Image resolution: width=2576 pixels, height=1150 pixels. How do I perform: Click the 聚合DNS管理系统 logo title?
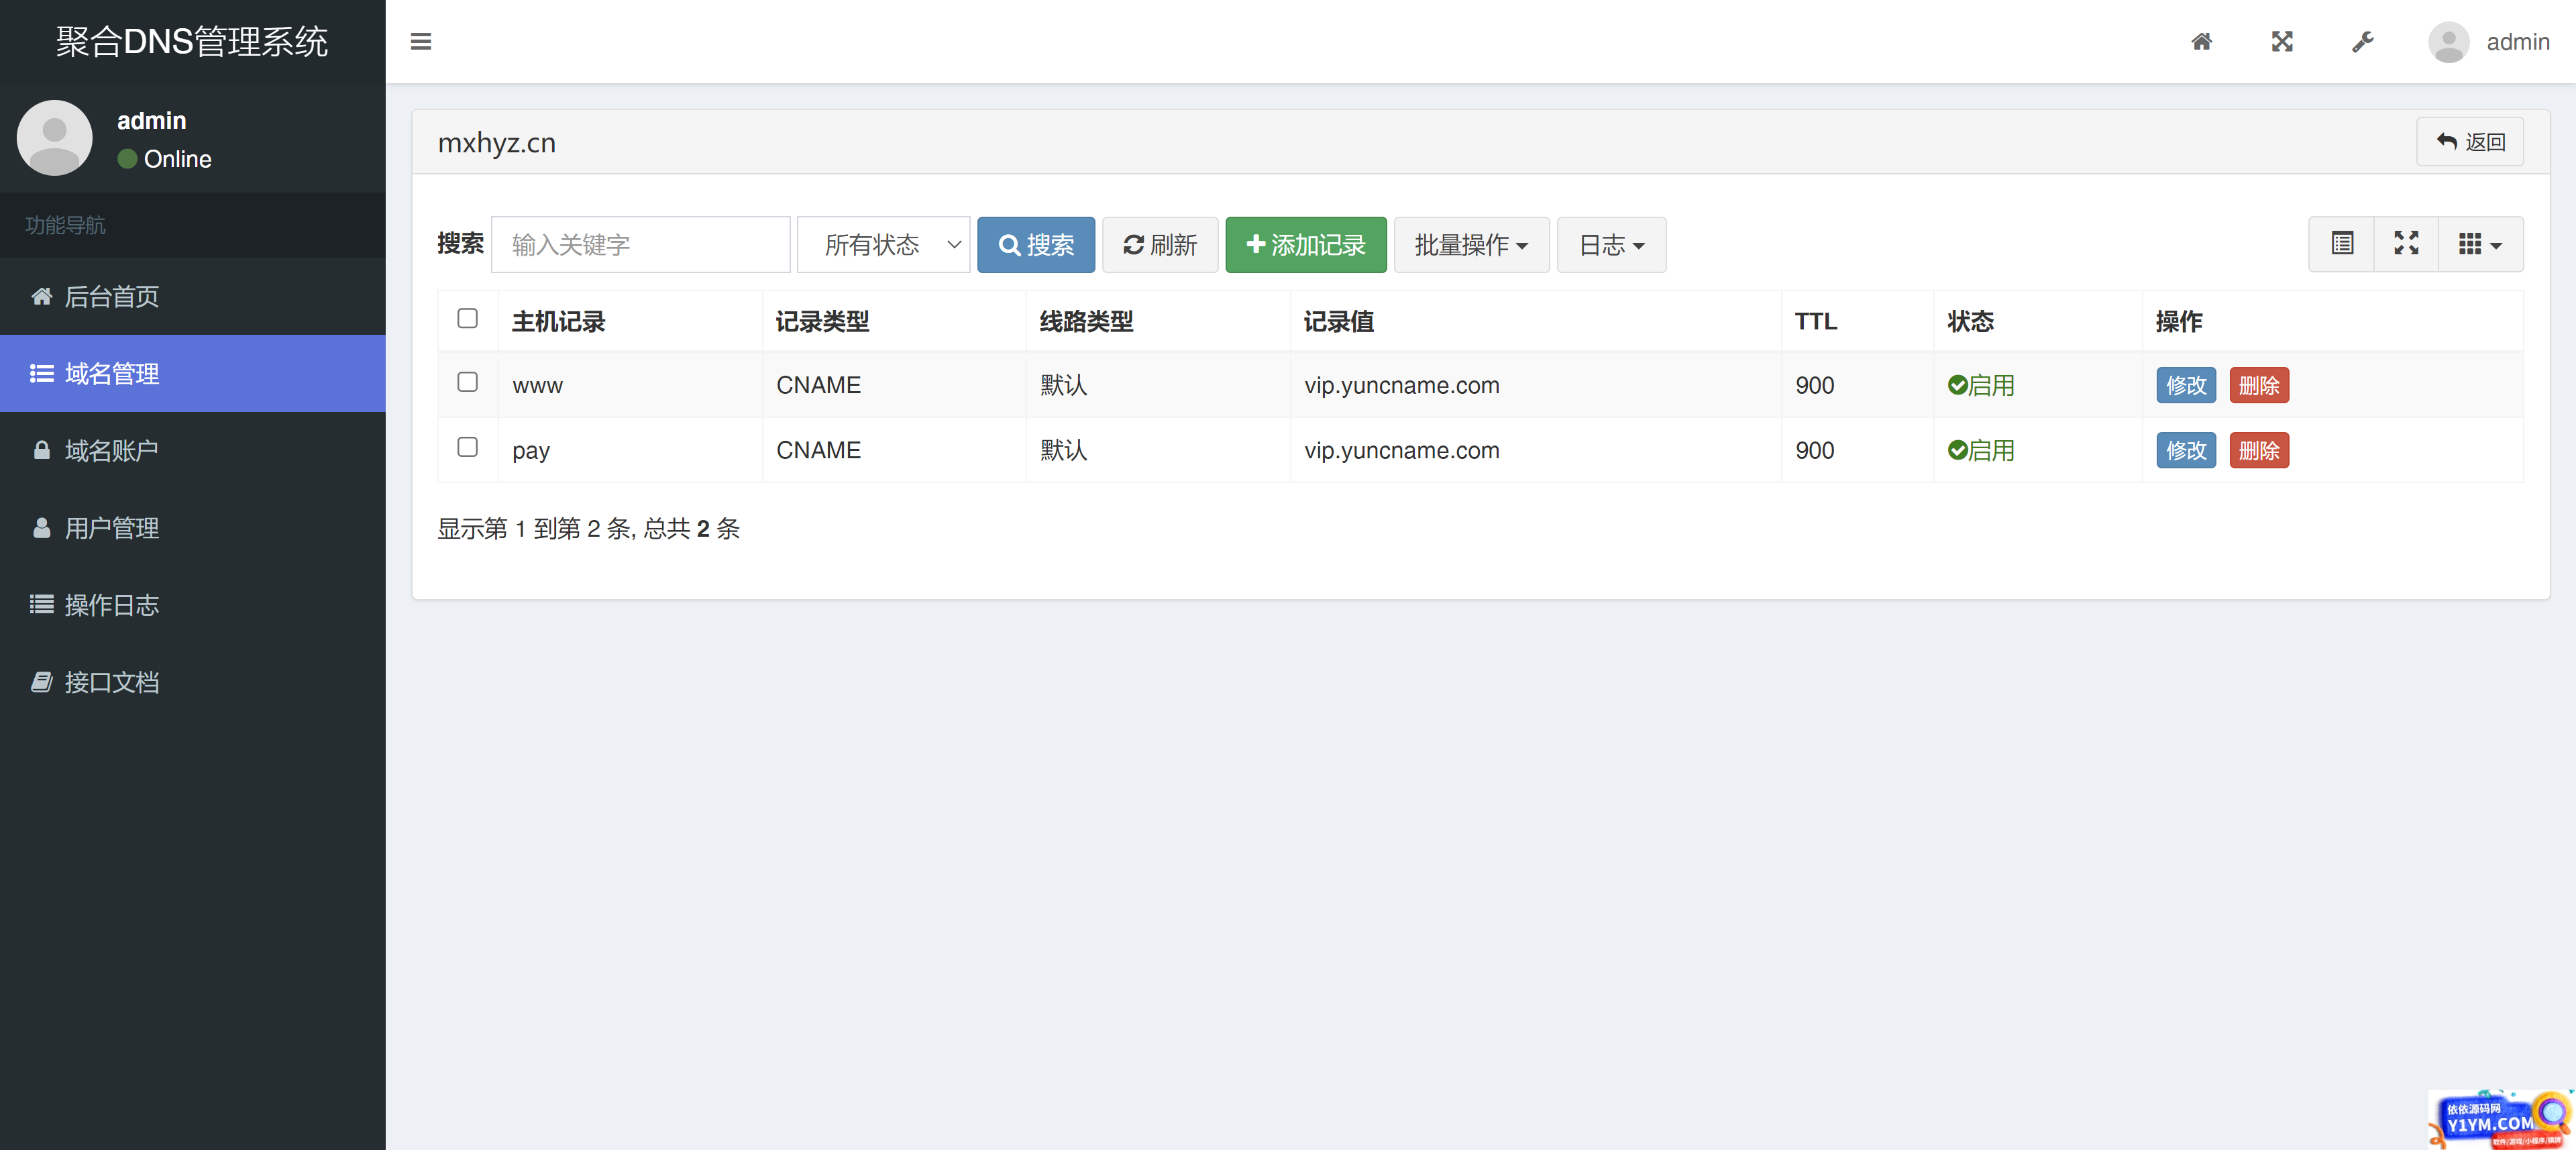(192, 41)
